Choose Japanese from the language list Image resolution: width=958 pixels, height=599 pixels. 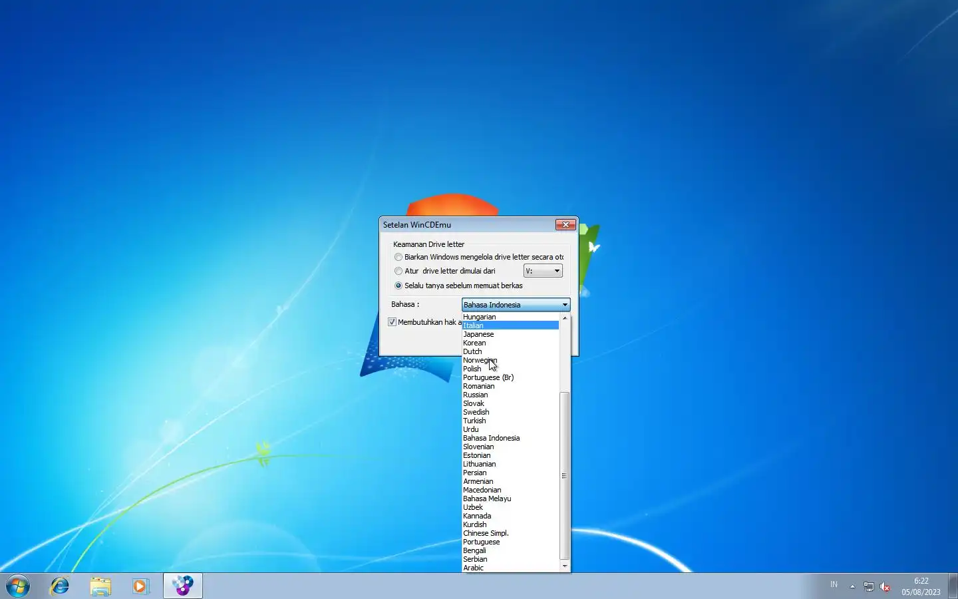tap(510, 334)
